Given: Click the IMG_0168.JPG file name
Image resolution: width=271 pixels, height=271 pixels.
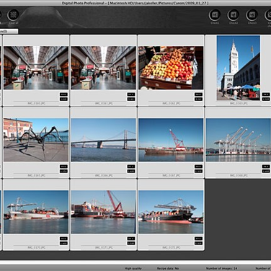Looking at the screenshot, I should 239,176.
